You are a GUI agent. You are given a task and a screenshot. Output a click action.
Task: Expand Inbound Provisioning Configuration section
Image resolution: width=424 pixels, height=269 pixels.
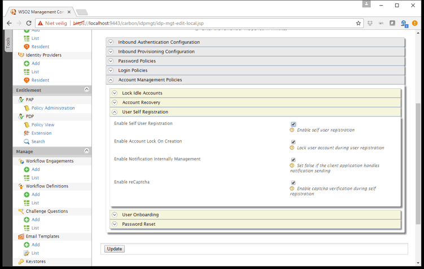coord(255,51)
